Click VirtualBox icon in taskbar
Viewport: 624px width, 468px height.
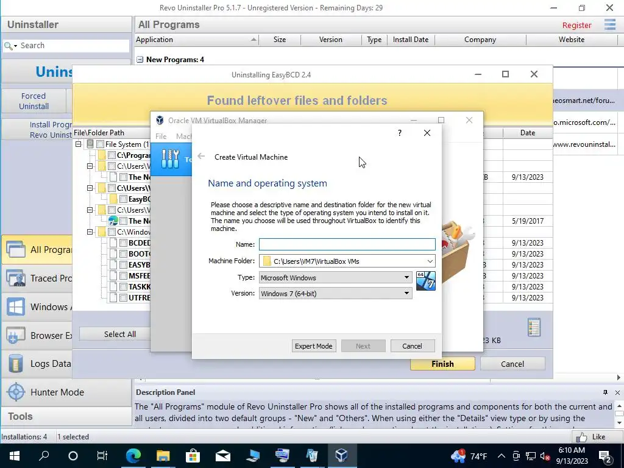[x=341, y=456]
